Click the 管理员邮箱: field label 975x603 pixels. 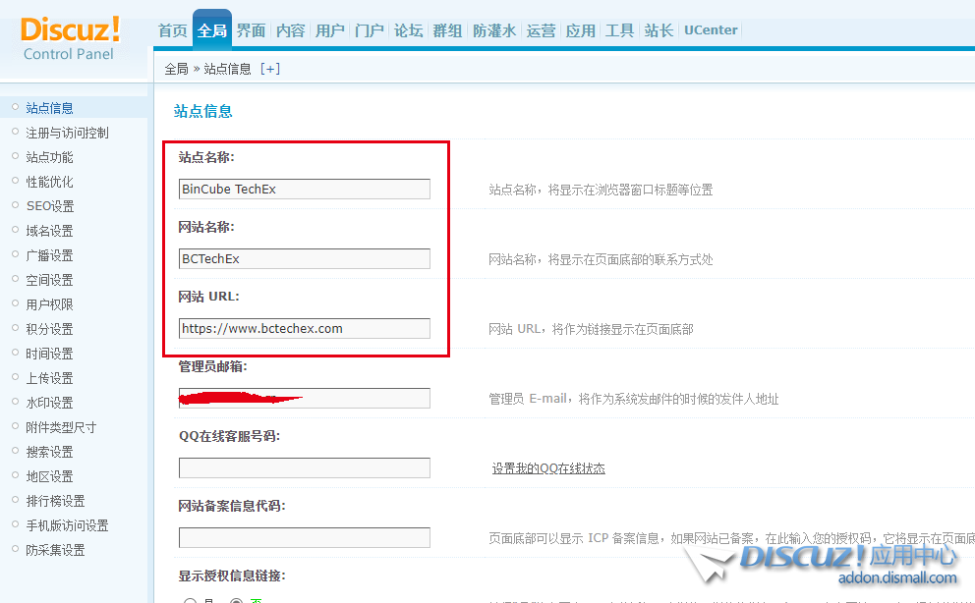coord(212,367)
